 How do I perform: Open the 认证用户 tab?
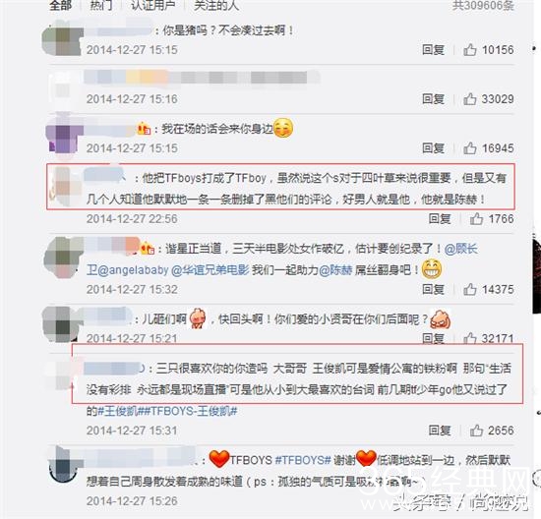point(153,5)
